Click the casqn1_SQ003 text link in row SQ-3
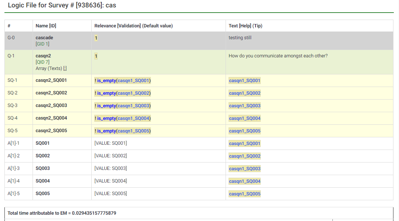This screenshot has height=221, width=399. click(x=244, y=106)
